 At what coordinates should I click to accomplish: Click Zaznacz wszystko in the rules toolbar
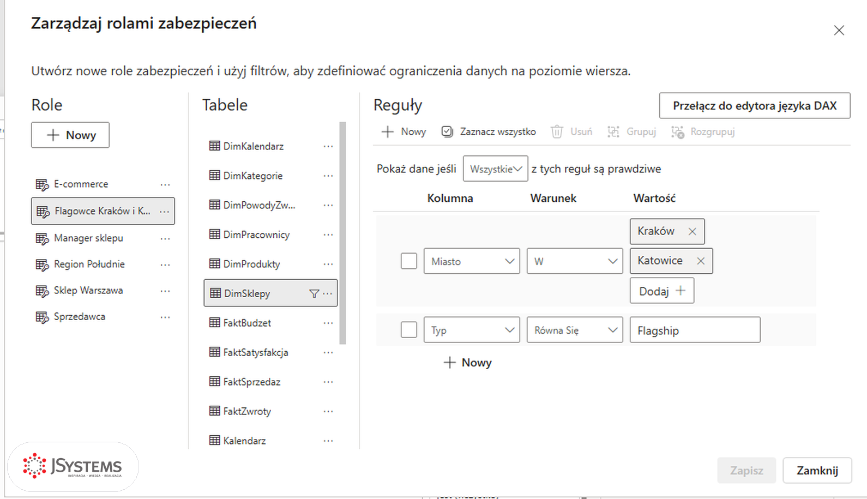click(x=489, y=131)
